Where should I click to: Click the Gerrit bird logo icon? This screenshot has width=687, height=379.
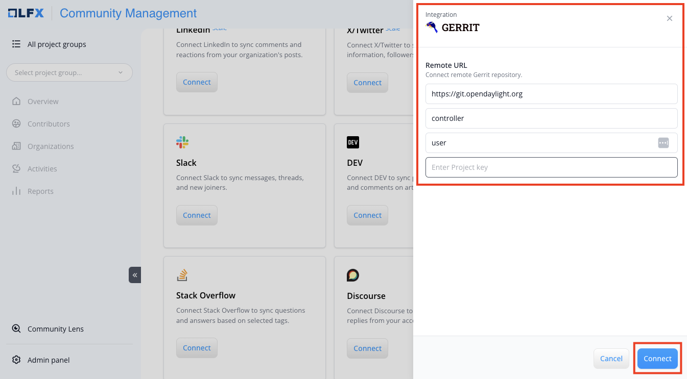[x=432, y=28]
